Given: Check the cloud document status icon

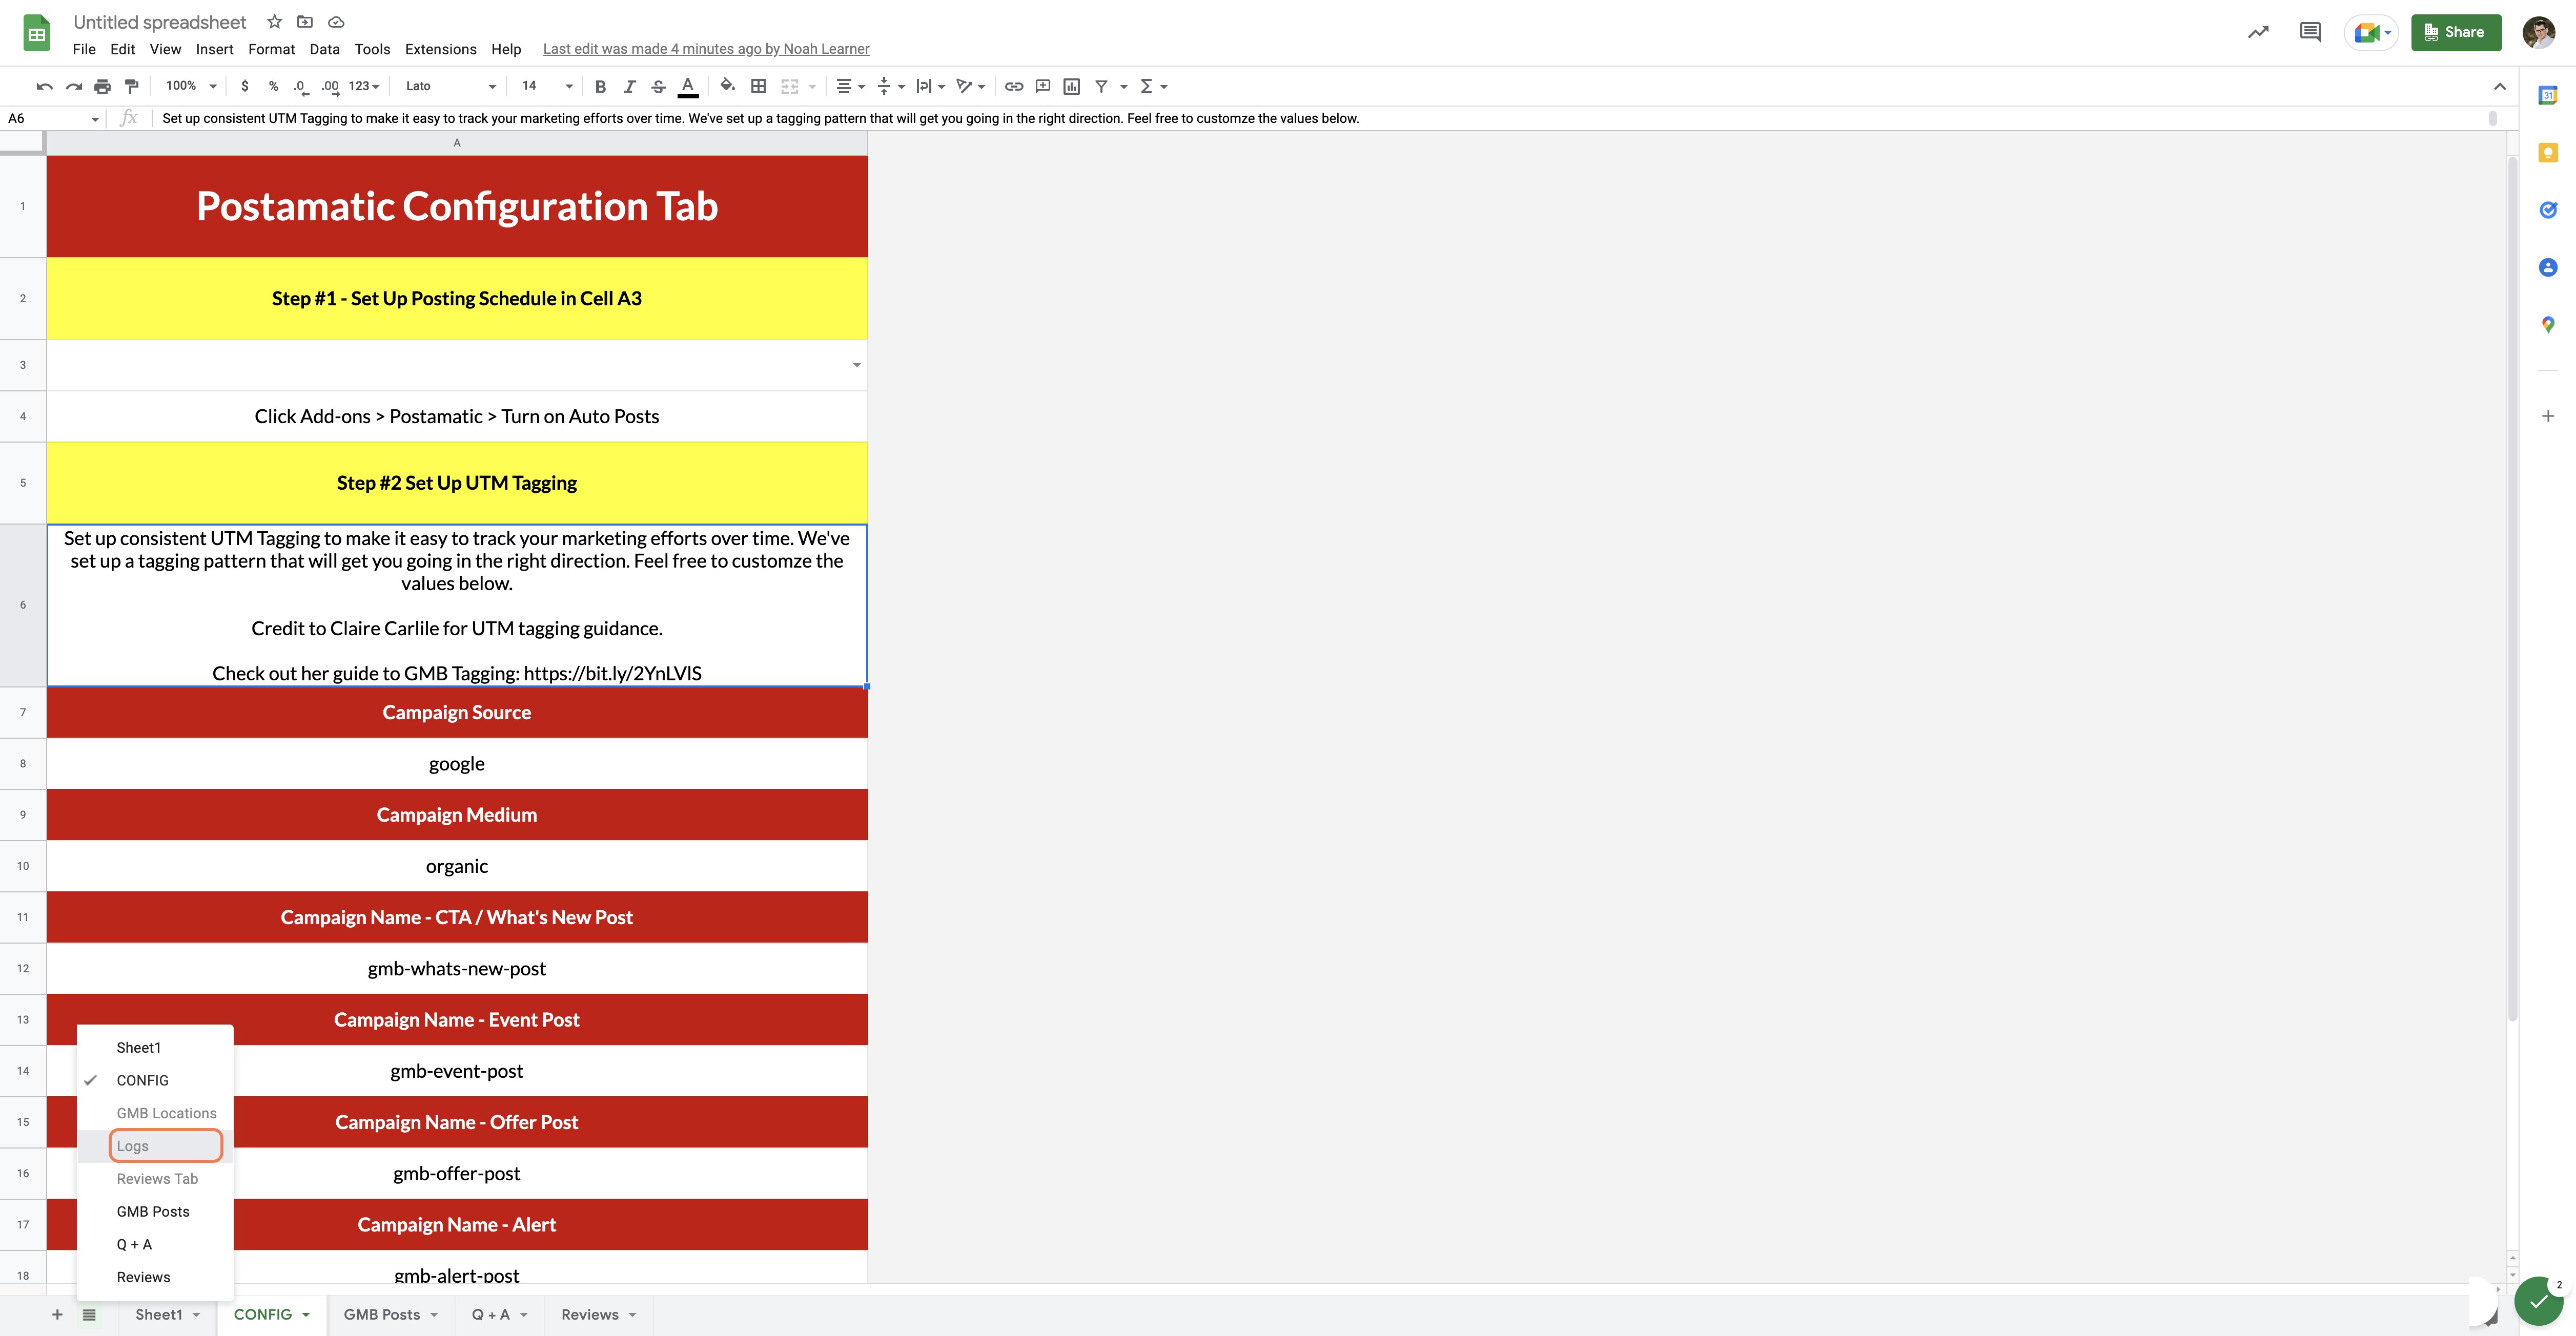Looking at the screenshot, I should [x=336, y=22].
